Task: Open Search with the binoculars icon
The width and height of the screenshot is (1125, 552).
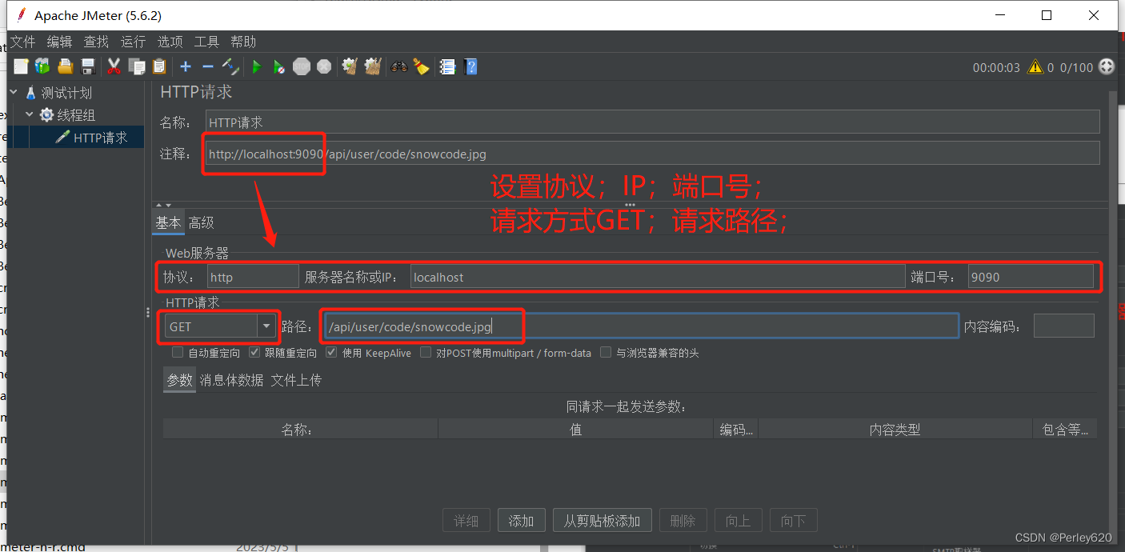Action: [x=399, y=66]
